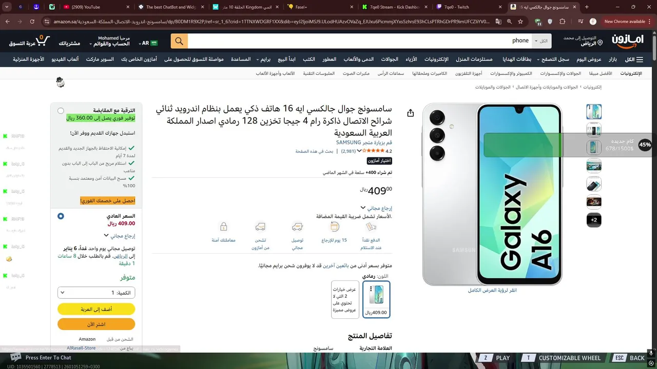Click the توصيل مجاني free delivery icon

tap(297, 226)
